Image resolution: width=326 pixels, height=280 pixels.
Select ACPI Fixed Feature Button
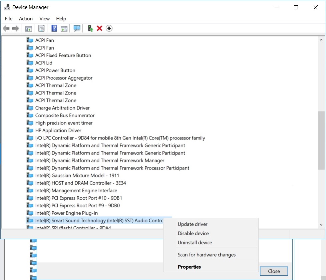pyautogui.click(x=63, y=55)
